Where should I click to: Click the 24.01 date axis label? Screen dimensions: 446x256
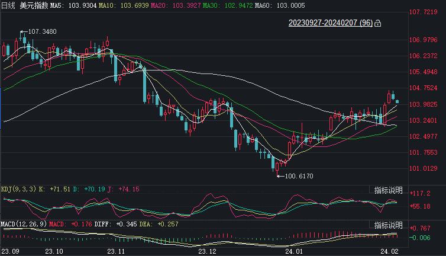coord(294,251)
